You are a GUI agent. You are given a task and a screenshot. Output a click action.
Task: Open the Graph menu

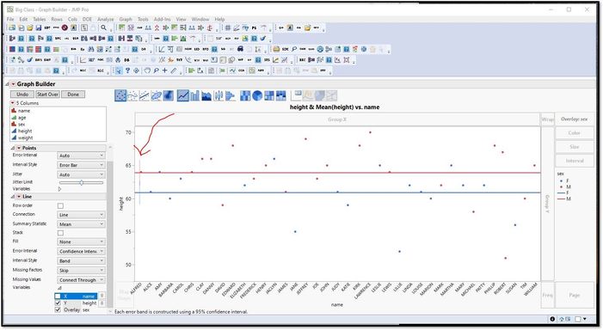126,19
